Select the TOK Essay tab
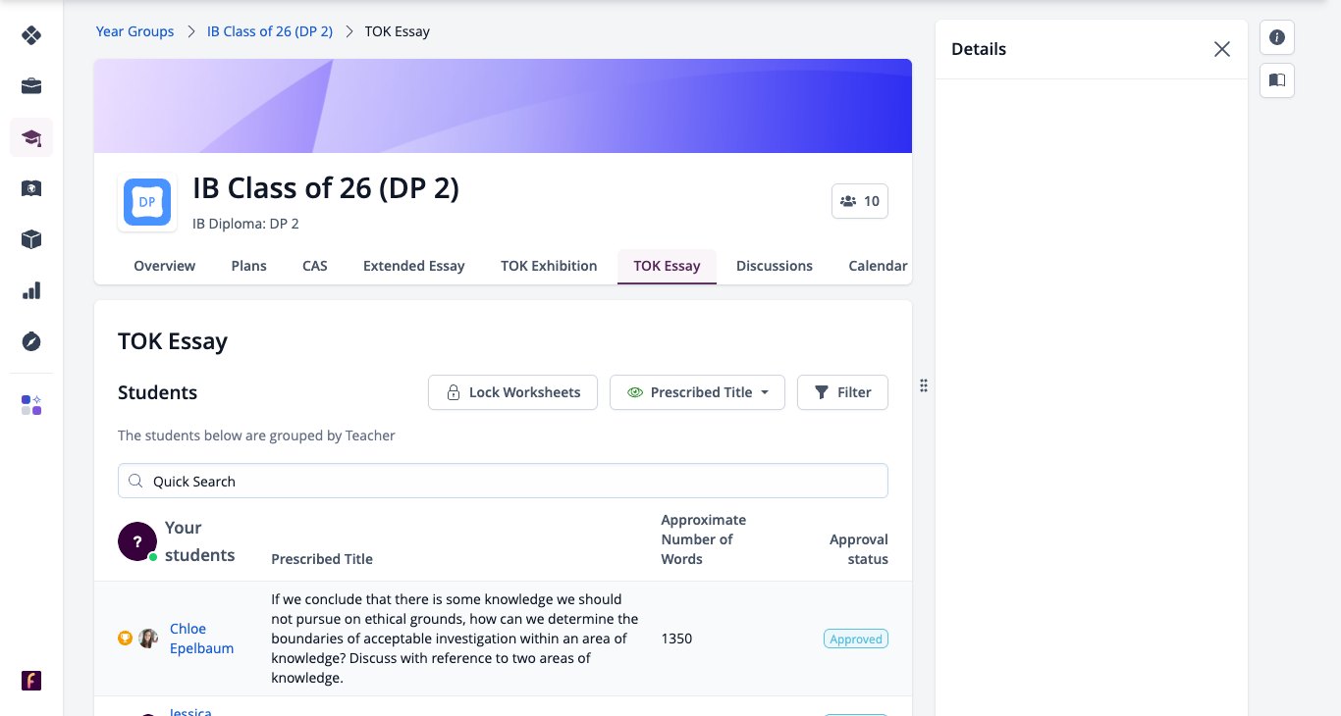 [x=667, y=266]
